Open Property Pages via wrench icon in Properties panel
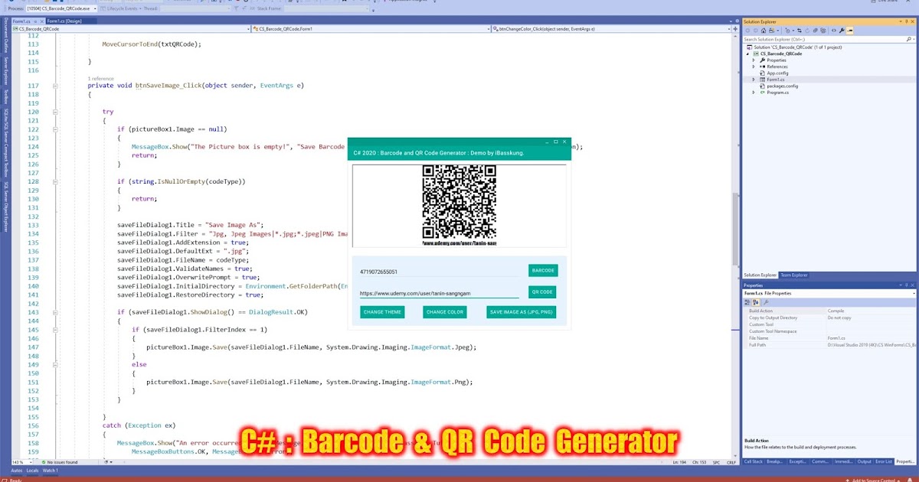The height and width of the screenshot is (482, 919). click(x=767, y=302)
